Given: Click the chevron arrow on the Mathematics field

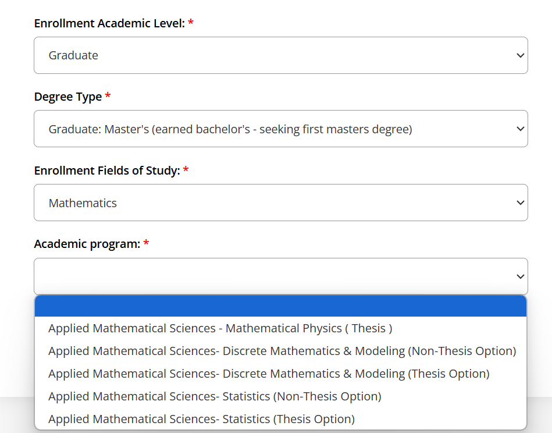Looking at the screenshot, I should coord(520,203).
